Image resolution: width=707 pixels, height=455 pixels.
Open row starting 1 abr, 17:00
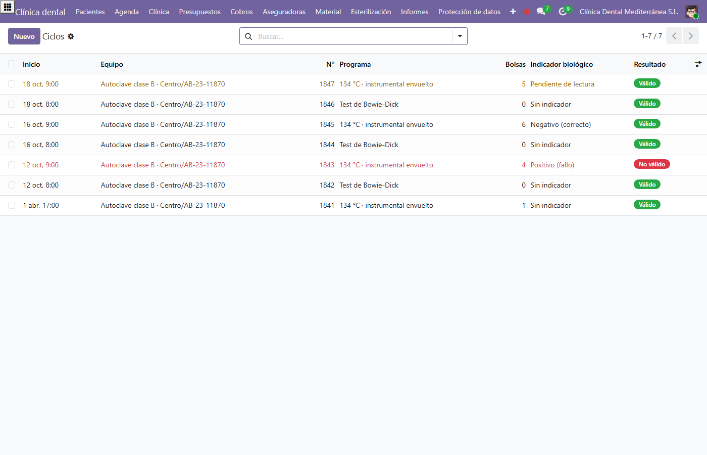[353, 205]
